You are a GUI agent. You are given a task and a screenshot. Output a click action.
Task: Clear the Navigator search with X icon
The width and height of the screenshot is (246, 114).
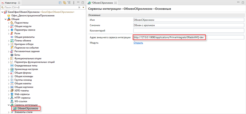[79, 7]
